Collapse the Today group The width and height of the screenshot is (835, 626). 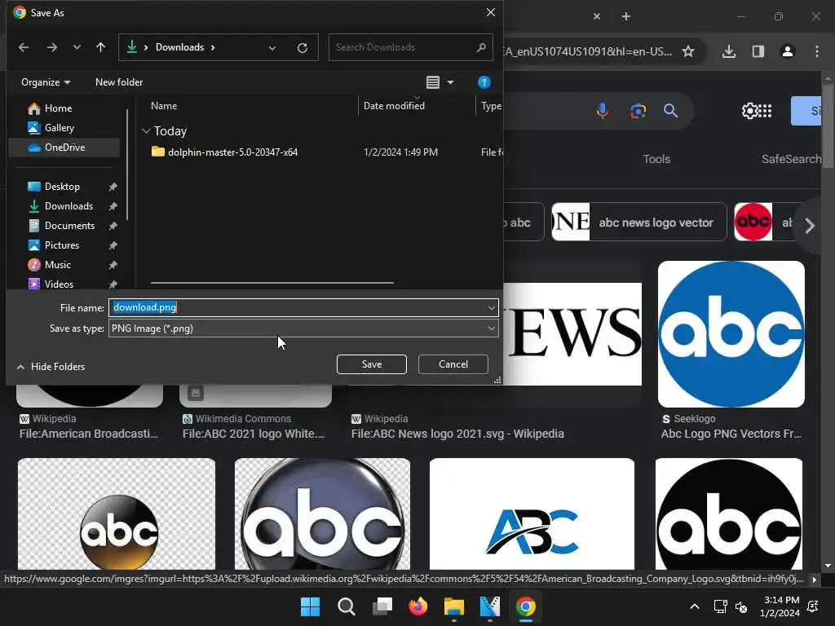pyautogui.click(x=147, y=131)
